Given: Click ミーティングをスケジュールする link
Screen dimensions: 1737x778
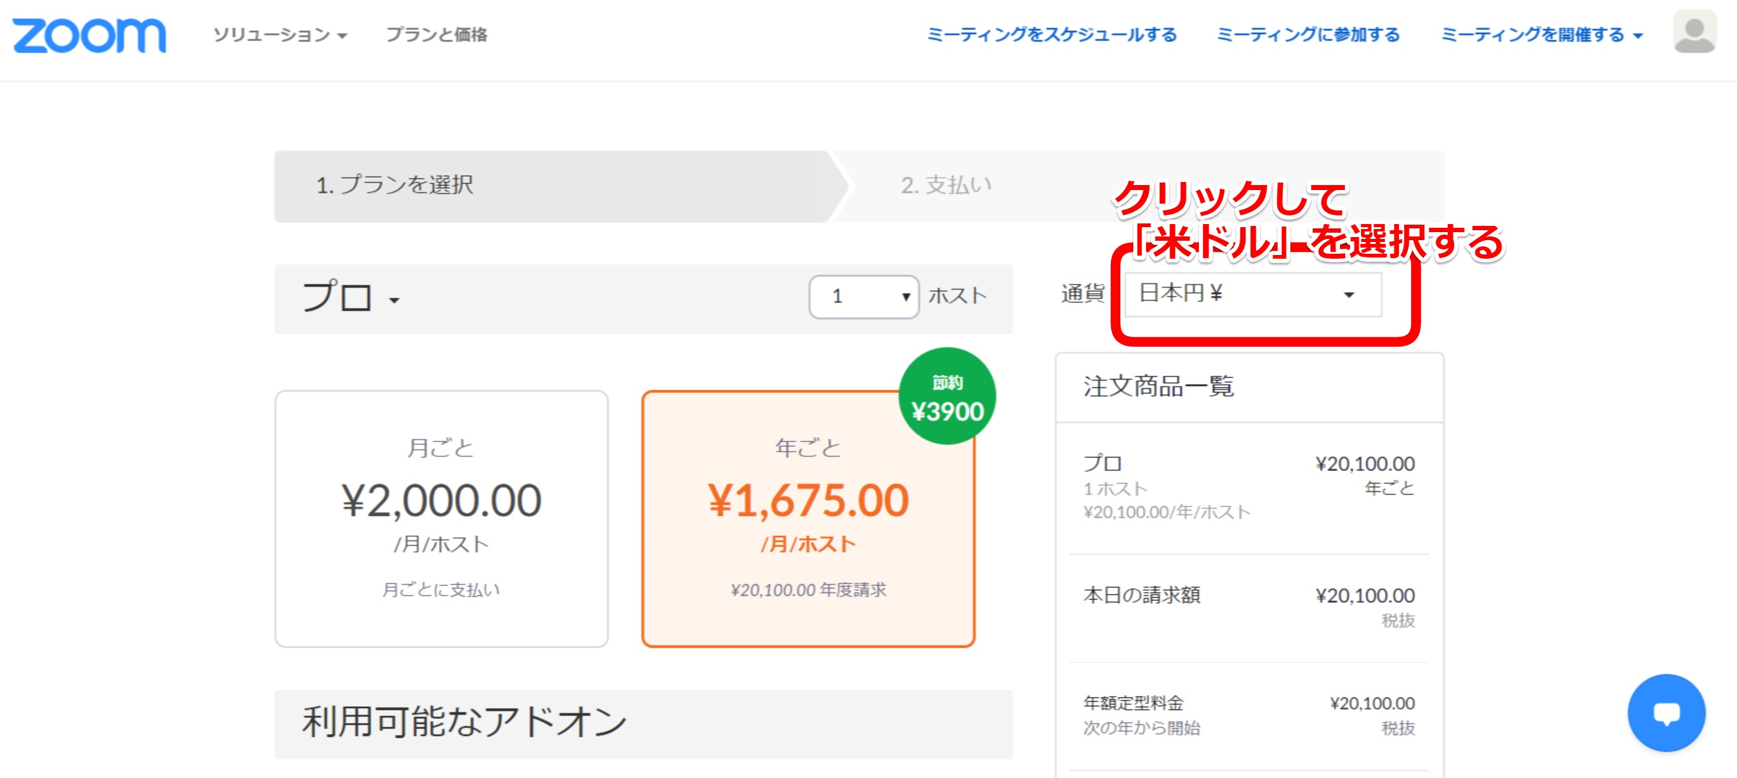Looking at the screenshot, I should point(1051,35).
